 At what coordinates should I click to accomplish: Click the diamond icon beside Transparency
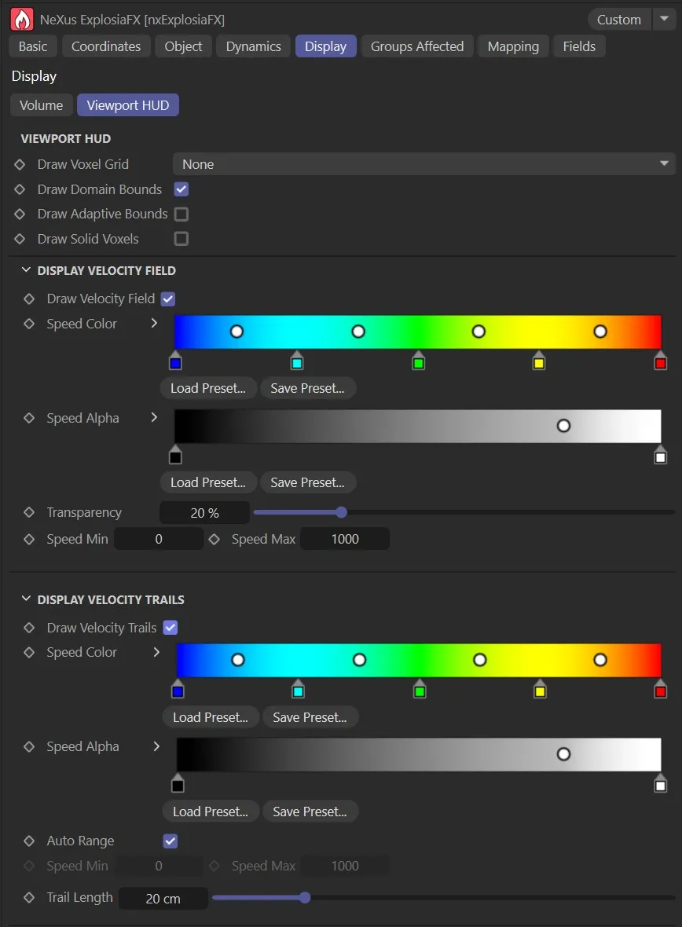point(28,512)
